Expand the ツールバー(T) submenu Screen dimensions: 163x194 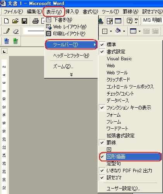click(x=71, y=45)
